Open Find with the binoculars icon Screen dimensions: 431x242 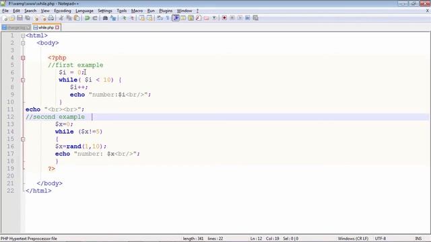(x=105, y=18)
